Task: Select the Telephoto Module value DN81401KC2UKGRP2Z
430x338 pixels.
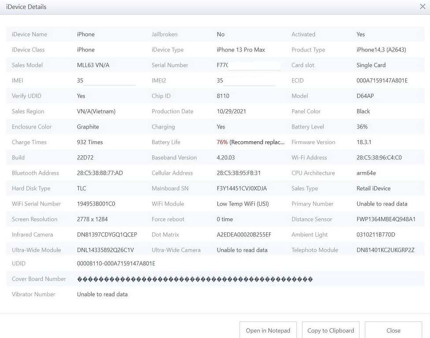Action: point(386,250)
